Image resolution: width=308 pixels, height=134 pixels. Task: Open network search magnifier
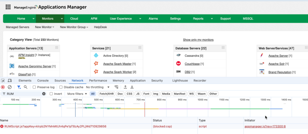click(26, 87)
